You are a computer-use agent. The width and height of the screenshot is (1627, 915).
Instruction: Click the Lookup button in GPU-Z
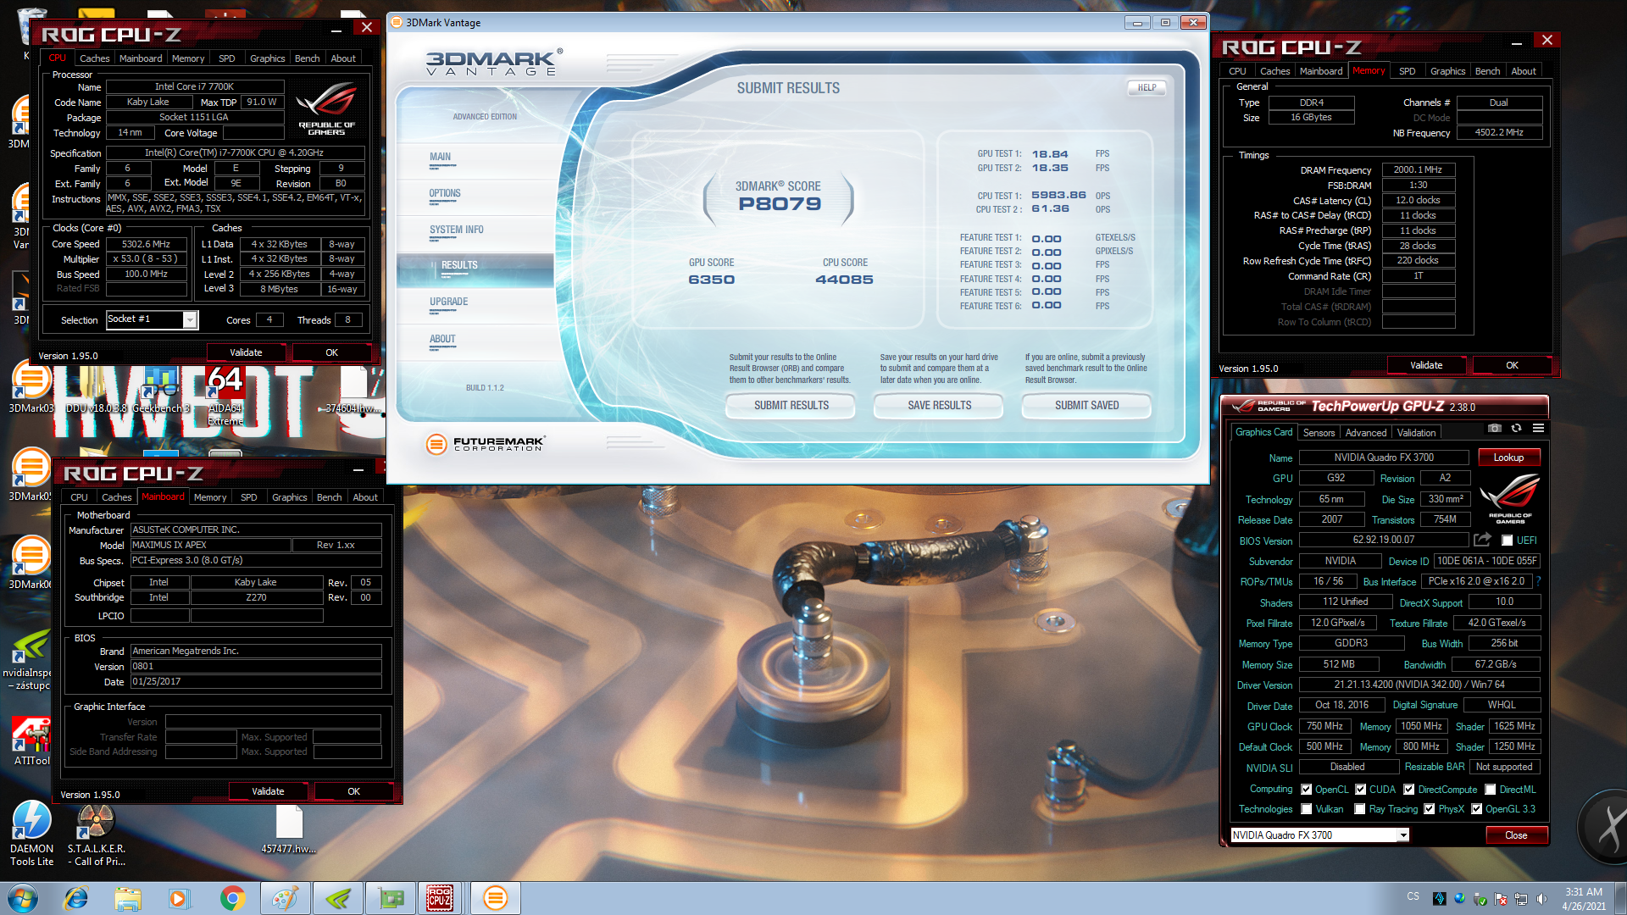1508,457
